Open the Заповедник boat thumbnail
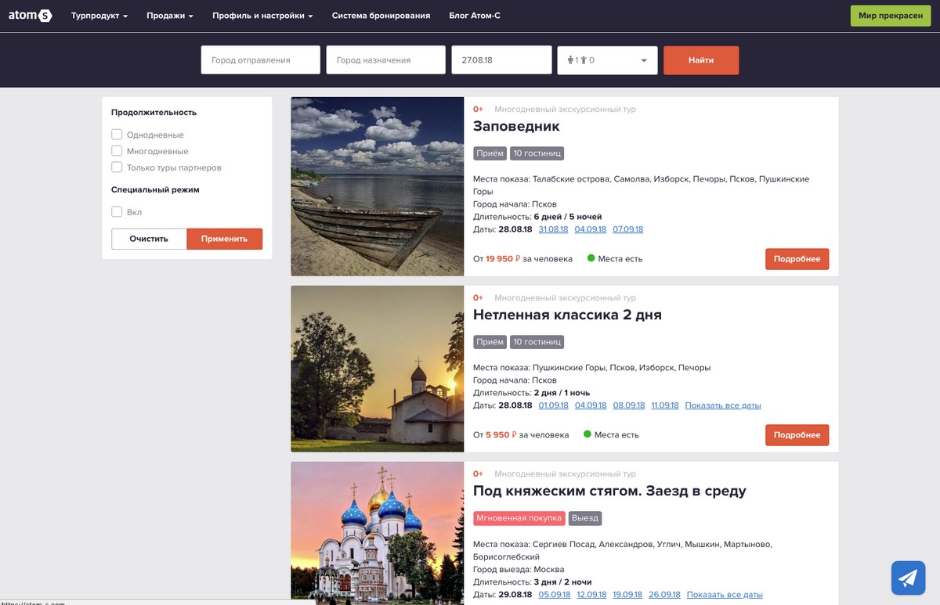 378,186
